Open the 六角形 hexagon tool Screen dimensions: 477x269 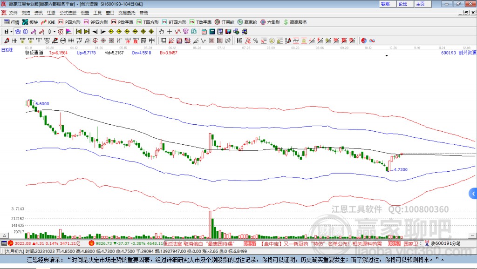pyautogui.click(x=270, y=22)
